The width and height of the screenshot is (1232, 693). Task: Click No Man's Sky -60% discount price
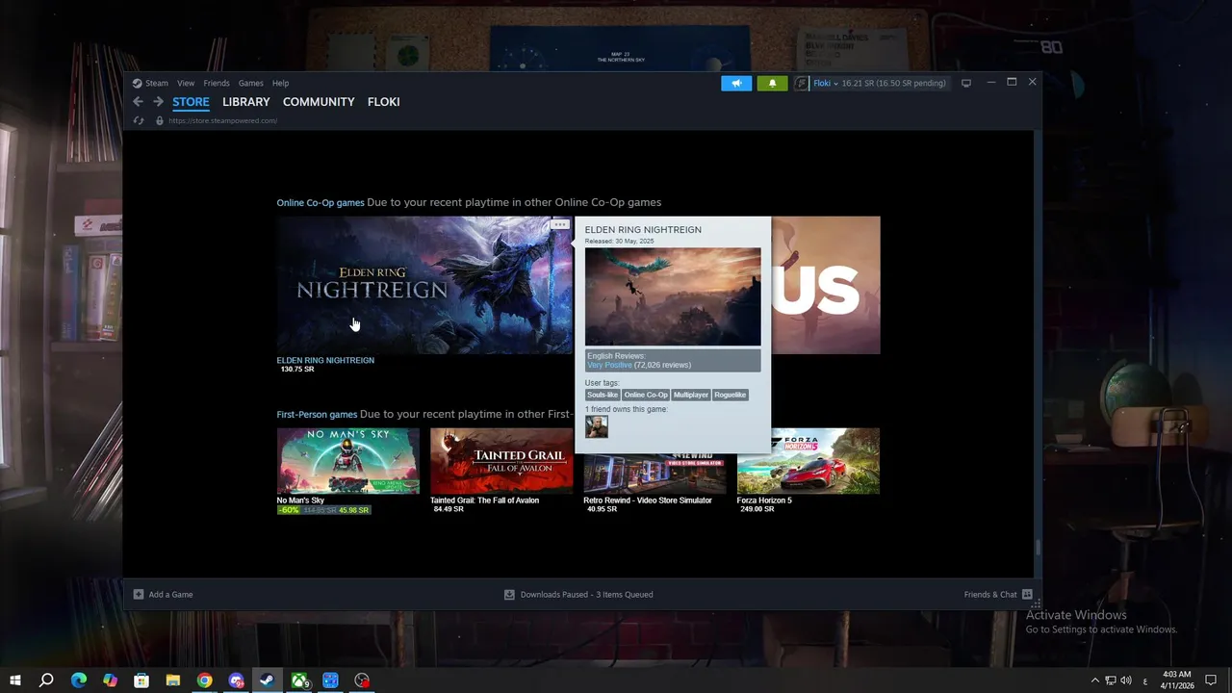(x=324, y=509)
